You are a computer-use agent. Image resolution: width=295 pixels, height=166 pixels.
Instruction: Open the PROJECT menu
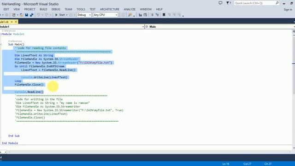pos(29,9)
